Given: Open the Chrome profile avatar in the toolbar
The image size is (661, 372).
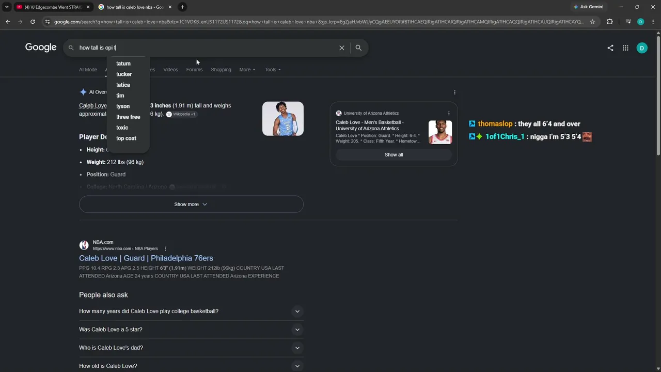Looking at the screenshot, I should coord(640,22).
